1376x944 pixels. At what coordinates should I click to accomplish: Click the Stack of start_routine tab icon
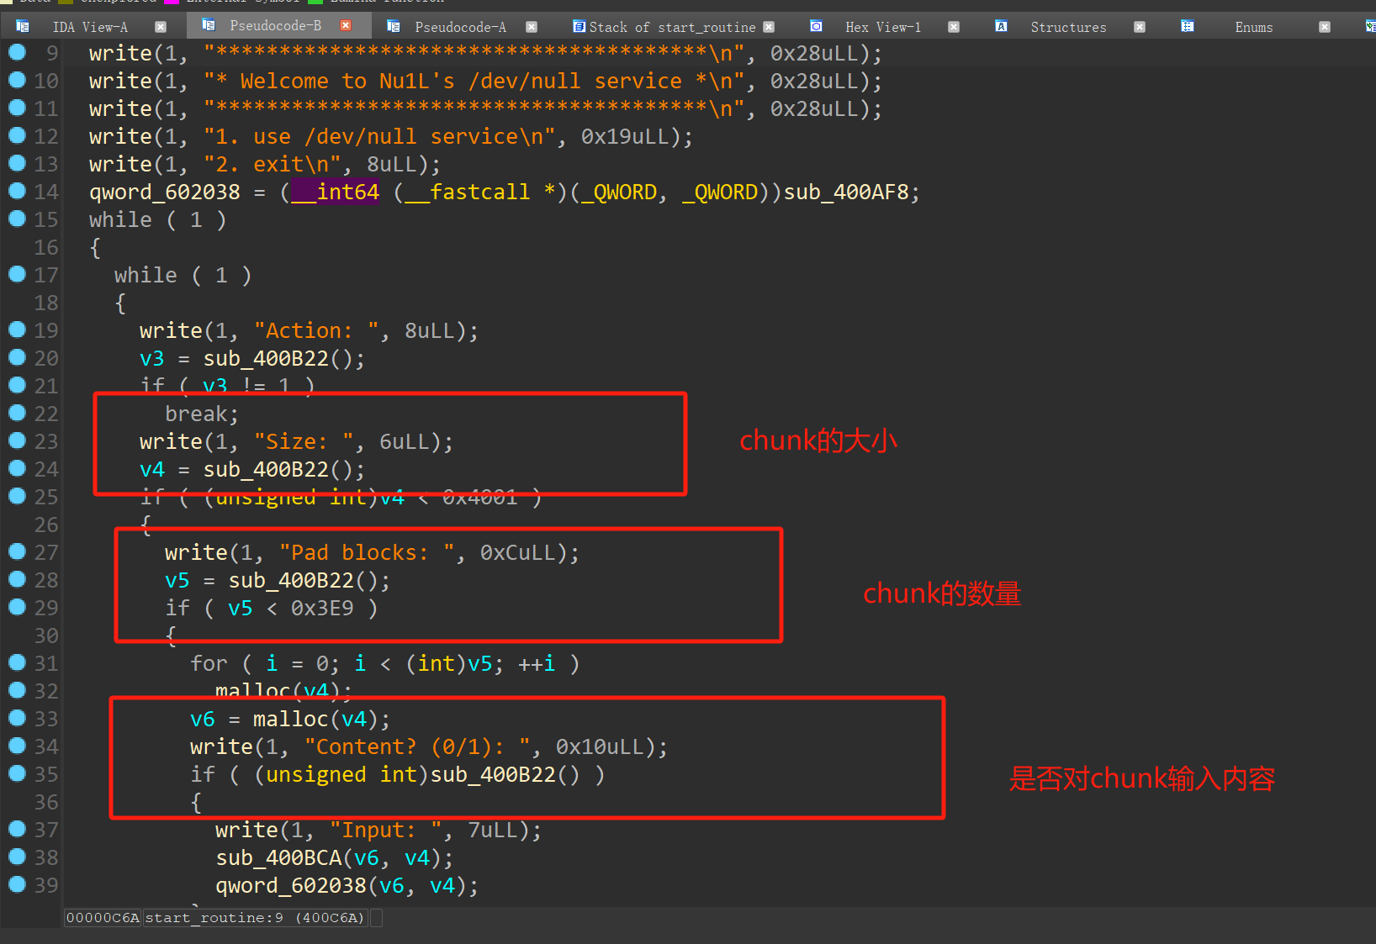579,27
